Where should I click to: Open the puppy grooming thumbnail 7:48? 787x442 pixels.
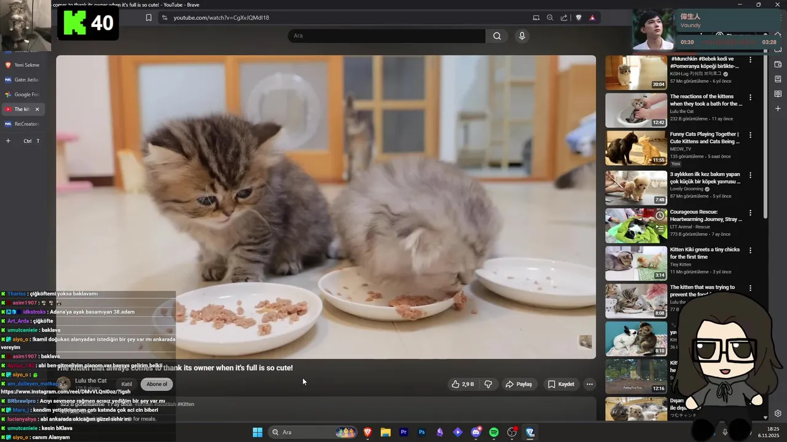(636, 188)
